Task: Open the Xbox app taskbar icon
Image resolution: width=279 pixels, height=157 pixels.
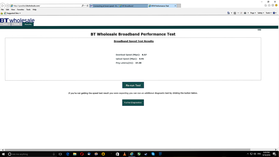Action: (139, 154)
